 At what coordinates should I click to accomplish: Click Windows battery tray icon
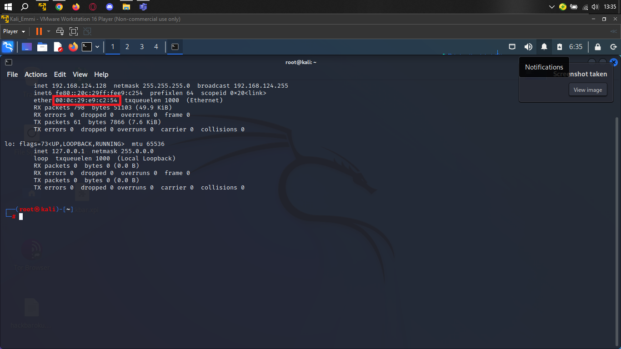(574, 7)
